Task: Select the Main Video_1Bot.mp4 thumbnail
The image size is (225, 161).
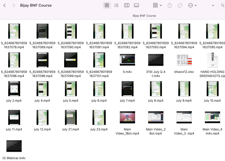Action: (127, 117)
